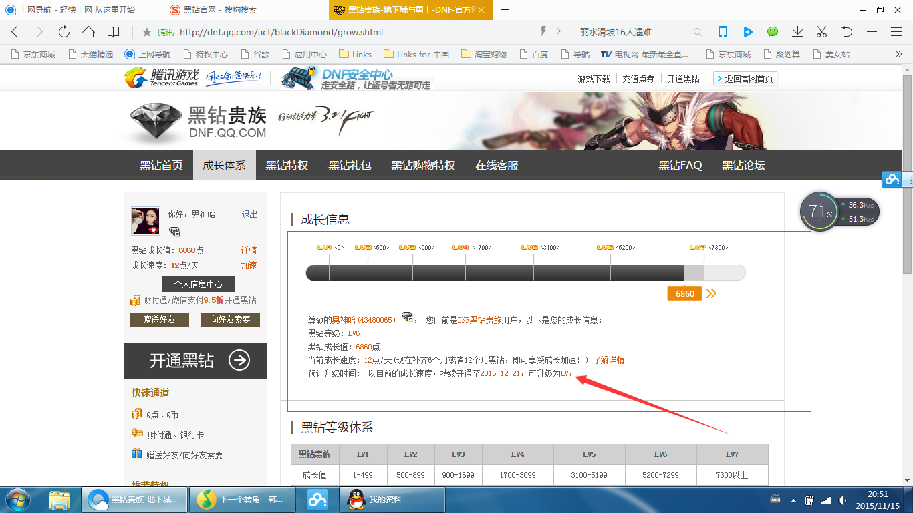Click the 充值点券 header link
Image resolution: width=913 pixels, height=513 pixels.
click(639, 79)
